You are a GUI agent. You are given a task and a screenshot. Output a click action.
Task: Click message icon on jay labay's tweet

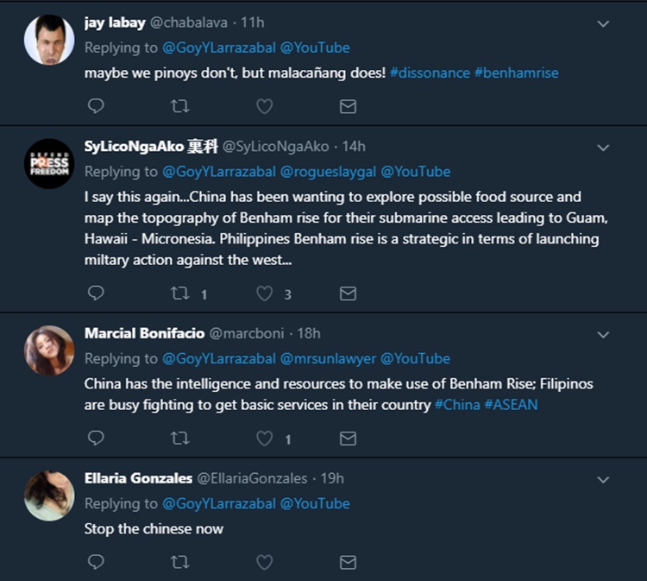pos(348,107)
